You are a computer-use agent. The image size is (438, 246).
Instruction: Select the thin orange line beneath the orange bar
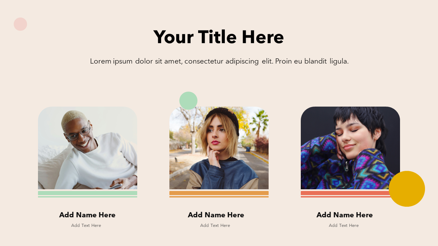point(219,197)
